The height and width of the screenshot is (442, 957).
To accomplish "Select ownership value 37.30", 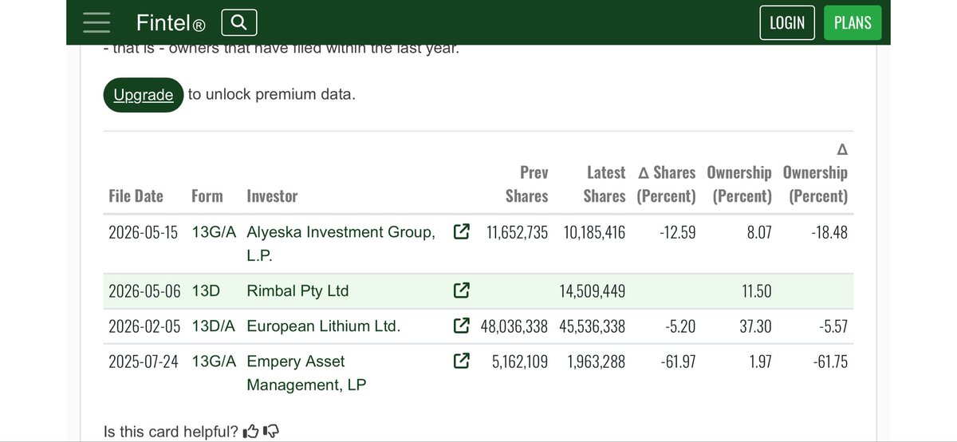I will pos(755,326).
